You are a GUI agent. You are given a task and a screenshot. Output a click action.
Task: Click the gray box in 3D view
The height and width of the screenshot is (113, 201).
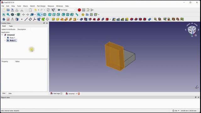[x=129, y=58]
